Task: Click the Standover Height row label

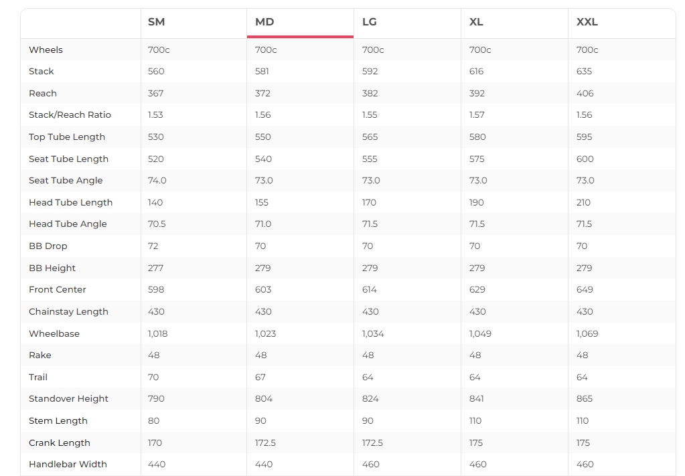Action: [x=68, y=399]
